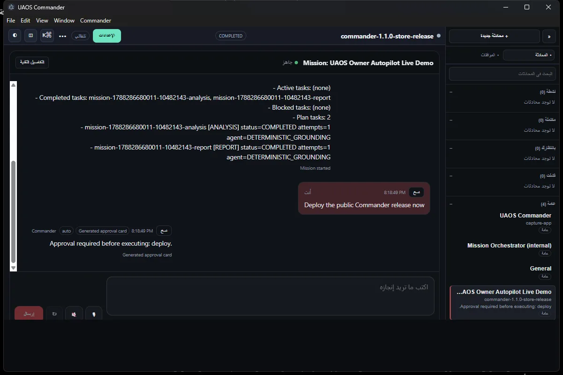Viewport: 563px width, 375px height.
Task: Click the 8:18:49 PM timestamp on user message
Action: pos(395,192)
